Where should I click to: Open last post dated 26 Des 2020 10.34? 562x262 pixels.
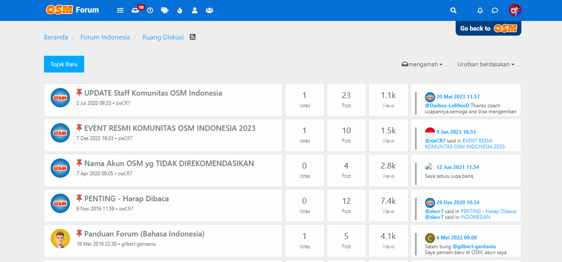tap(458, 202)
